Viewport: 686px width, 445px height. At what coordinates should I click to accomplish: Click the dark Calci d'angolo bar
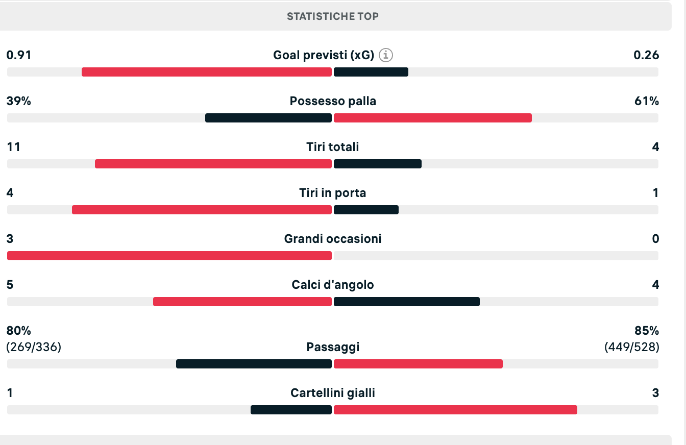407,302
